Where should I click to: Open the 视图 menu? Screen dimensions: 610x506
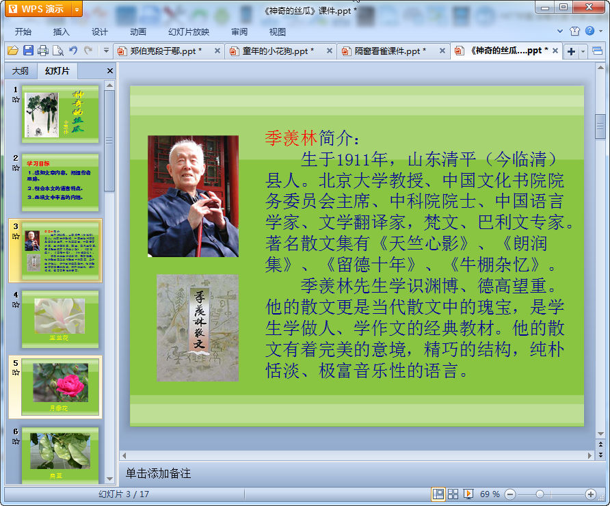point(278,32)
